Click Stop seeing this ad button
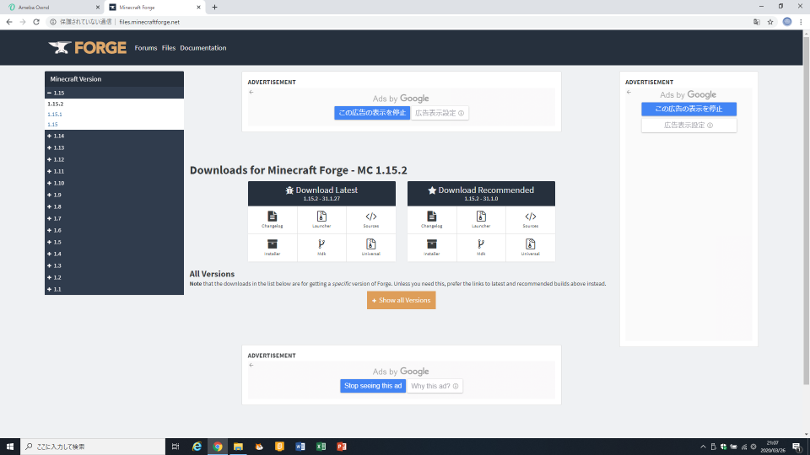810x455 pixels. (x=373, y=386)
